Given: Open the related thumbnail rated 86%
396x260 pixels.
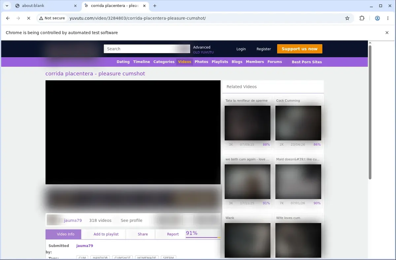Looking at the screenshot, I should (298, 123).
